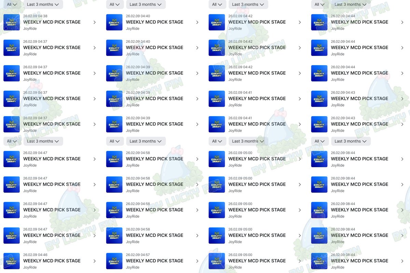Viewport: 410px width, 273px height.
Task: Click the timestamp 26.02.09 04:46
Action: (x=35, y=255)
